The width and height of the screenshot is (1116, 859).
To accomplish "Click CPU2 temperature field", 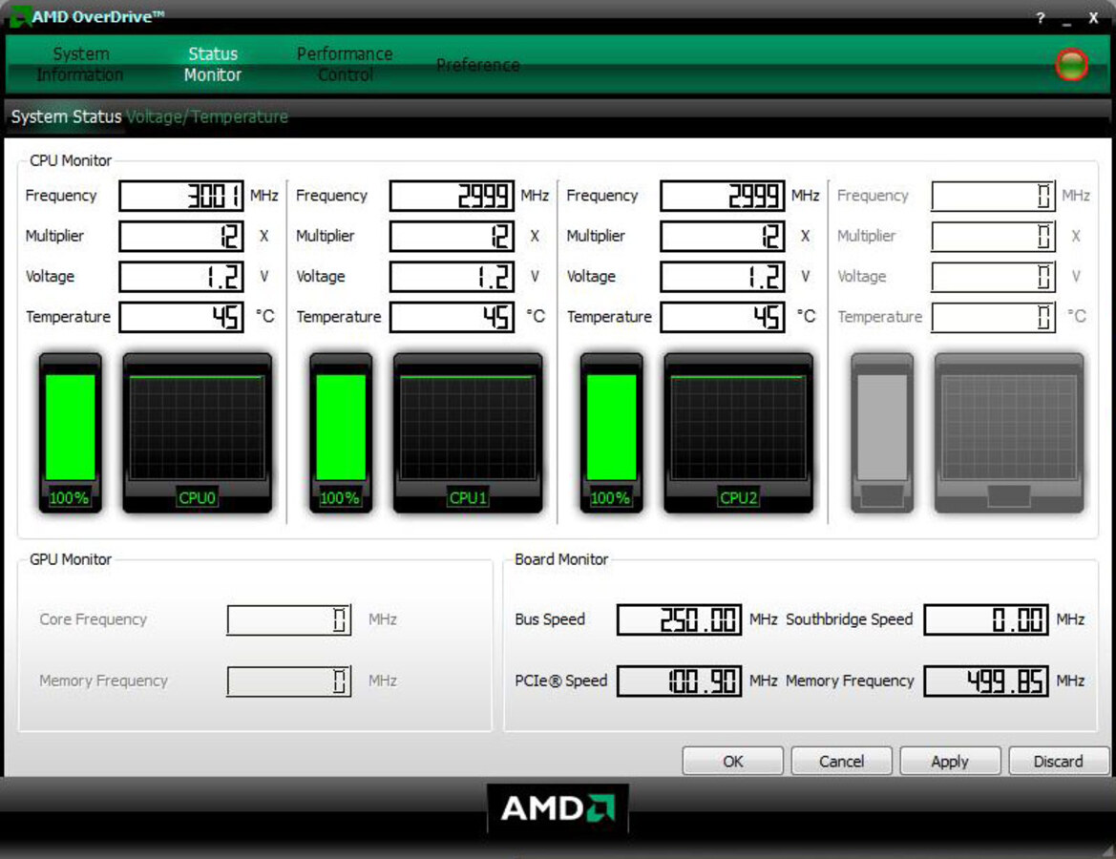I will (723, 318).
